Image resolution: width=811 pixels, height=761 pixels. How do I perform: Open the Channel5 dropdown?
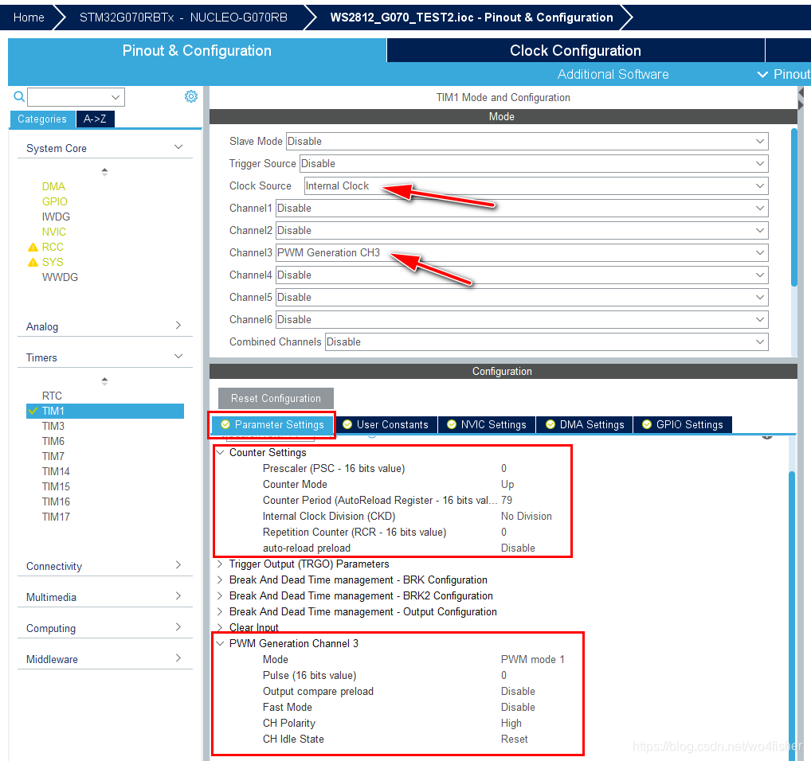522,297
